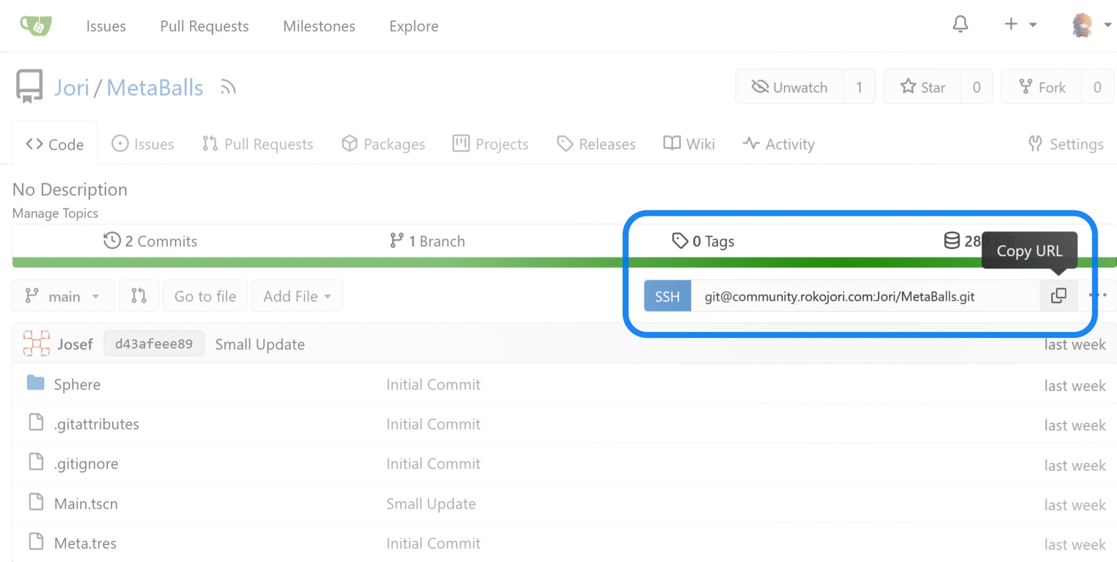Click Josef's avatar in the latest commit
Screen dimensions: 1117x562
(36, 344)
